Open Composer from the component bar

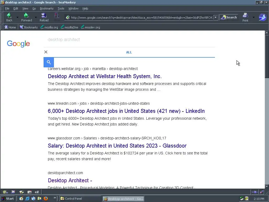[x=22, y=192]
